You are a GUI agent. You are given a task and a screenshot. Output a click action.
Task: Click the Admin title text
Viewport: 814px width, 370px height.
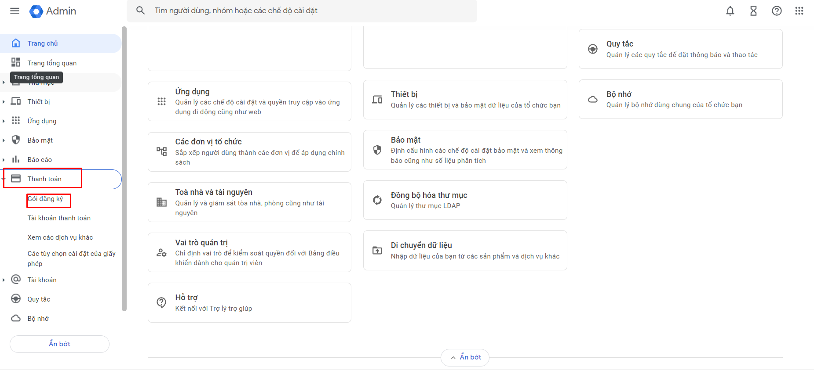pos(61,11)
